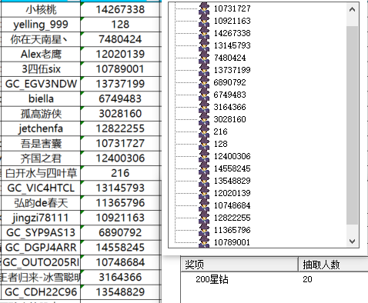Click the user icon beside 12822255 in list

(x=204, y=218)
